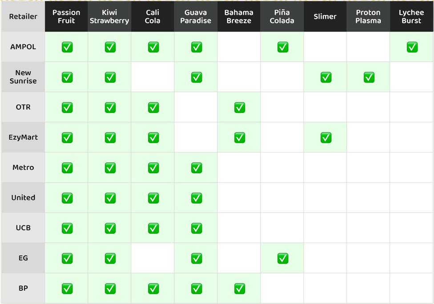Click the empty EG Cali Cola cell
Image resolution: width=434 pixels, height=304 pixels.
coord(153,258)
